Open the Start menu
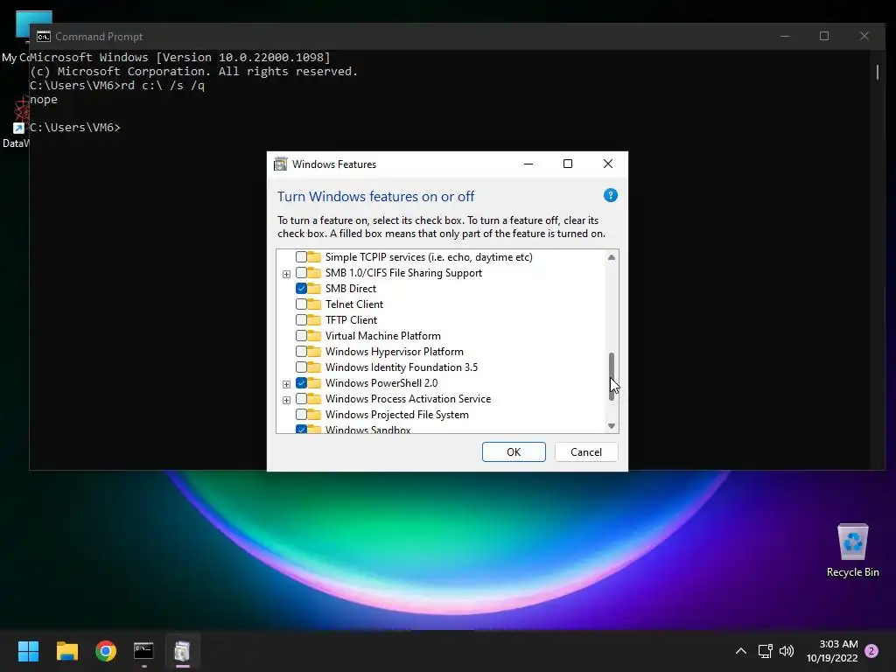 [x=28, y=651]
